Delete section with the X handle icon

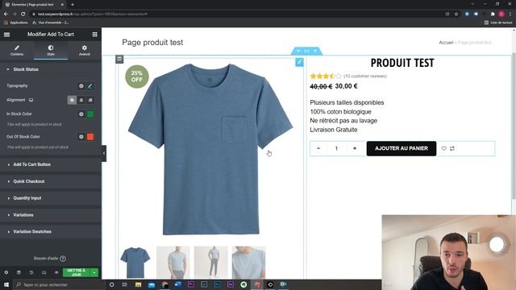(x=315, y=51)
